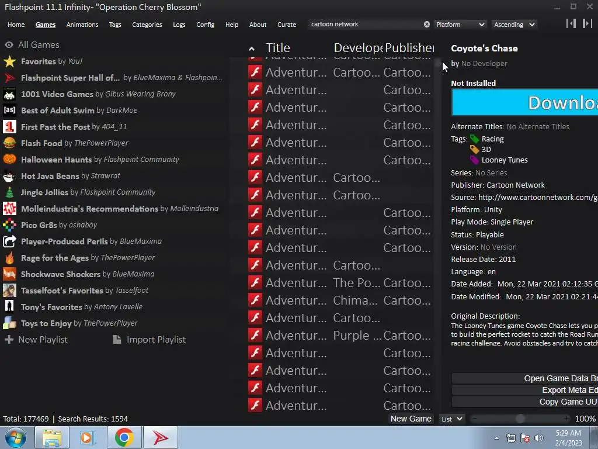The width and height of the screenshot is (598, 449).
Task: Click New Game button
Action: pos(411,419)
